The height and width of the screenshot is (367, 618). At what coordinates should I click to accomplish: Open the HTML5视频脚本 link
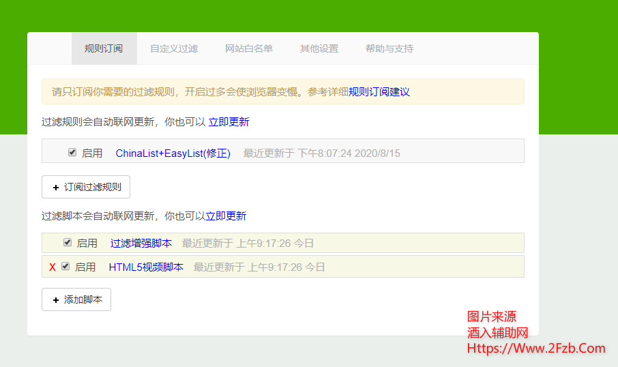point(146,267)
